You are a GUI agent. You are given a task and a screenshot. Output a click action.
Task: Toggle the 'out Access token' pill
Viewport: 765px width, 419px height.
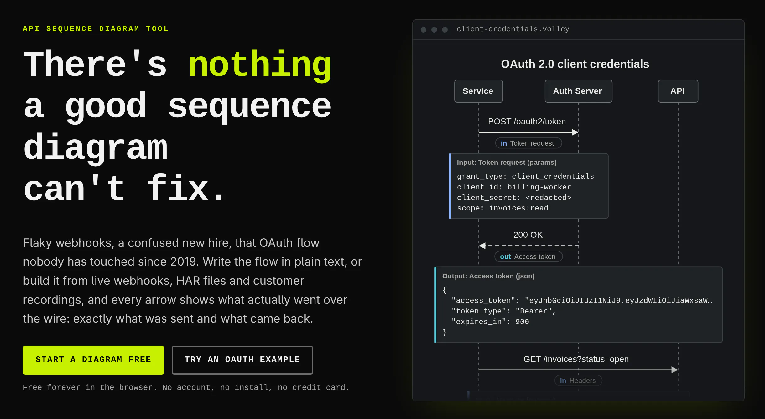(x=528, y=256)
